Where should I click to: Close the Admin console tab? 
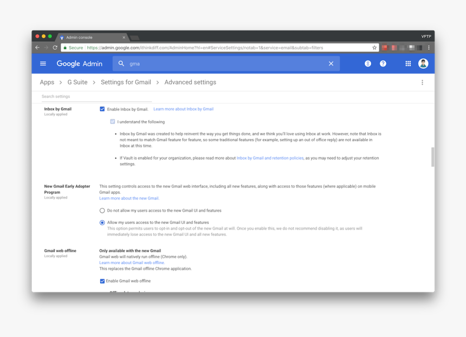click(124, 37)
